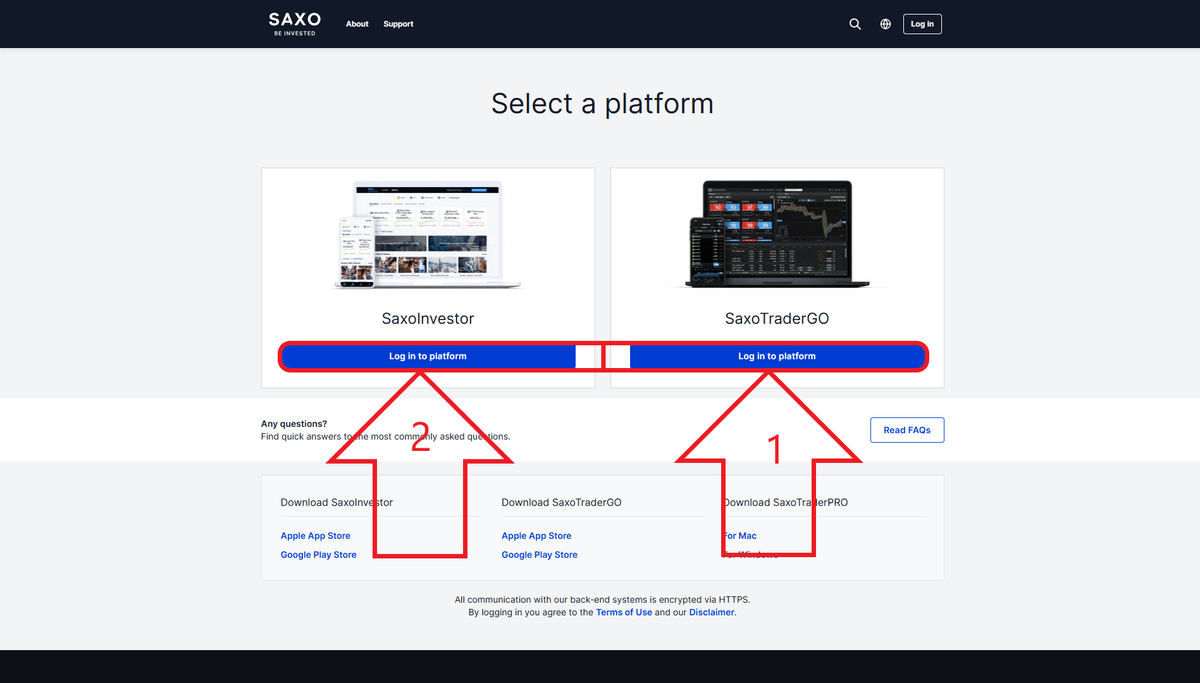Click the Select a platform heading
The width and height of the screenshot is (1200, 683).
coord(603,104)
